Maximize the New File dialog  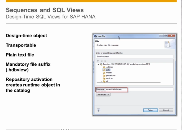[166, 36]
